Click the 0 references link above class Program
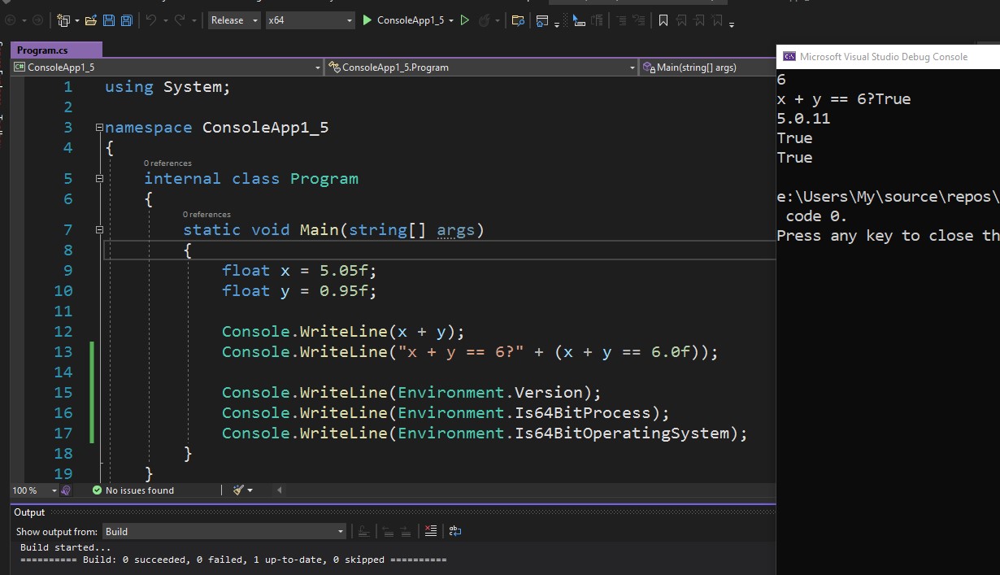 coord(167,163)
